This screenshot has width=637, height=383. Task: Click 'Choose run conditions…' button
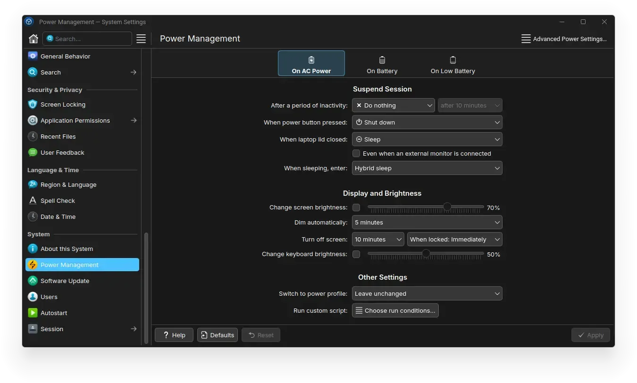395,310
